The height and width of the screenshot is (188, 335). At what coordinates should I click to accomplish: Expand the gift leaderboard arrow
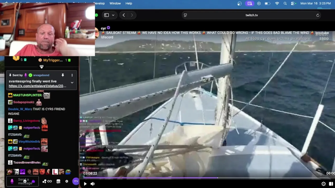pos(41,67)
